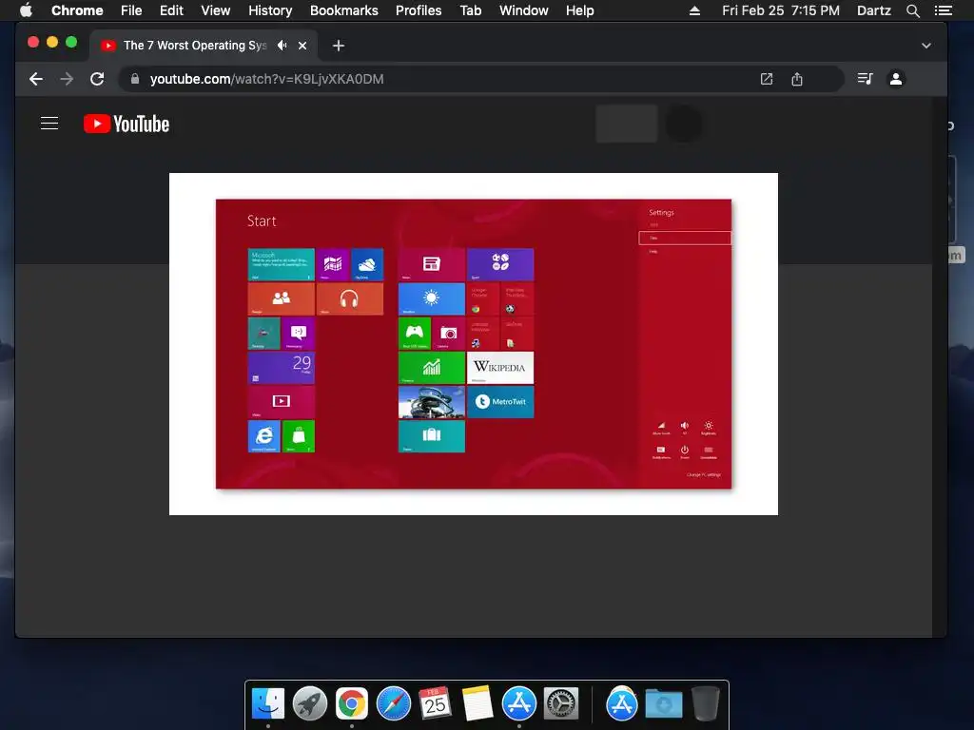Click the video player showing Windows Start screen
Viewport: 974px width, 730px height.
click(x=474, y=344)
